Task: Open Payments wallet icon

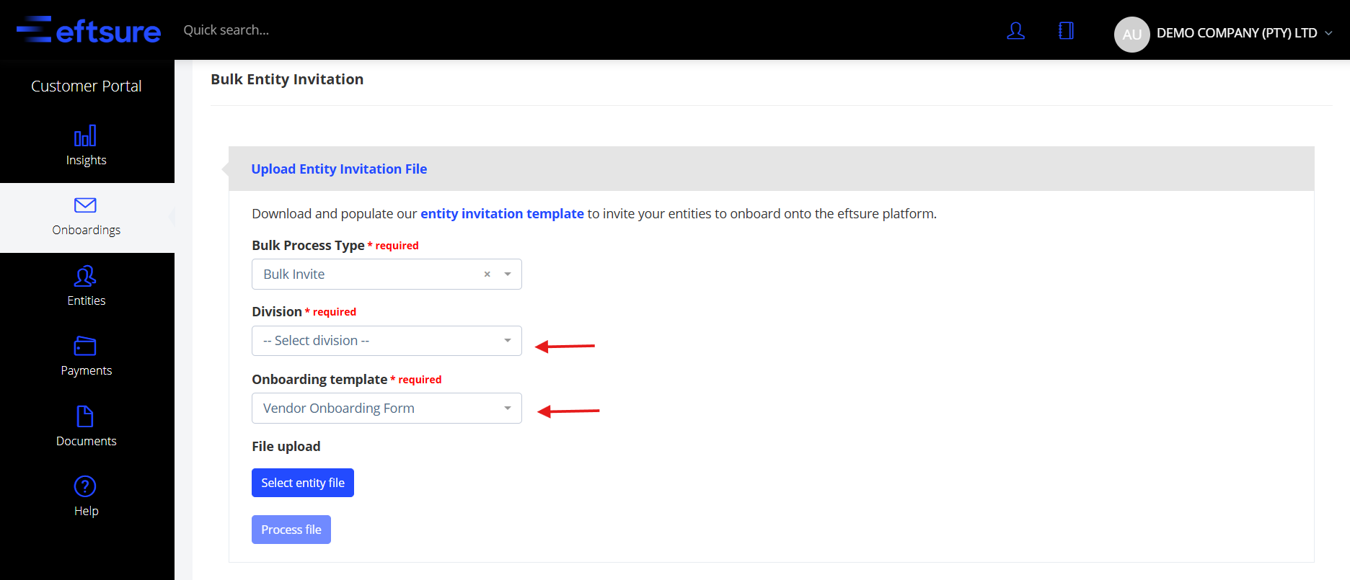Action: point(85,346)
